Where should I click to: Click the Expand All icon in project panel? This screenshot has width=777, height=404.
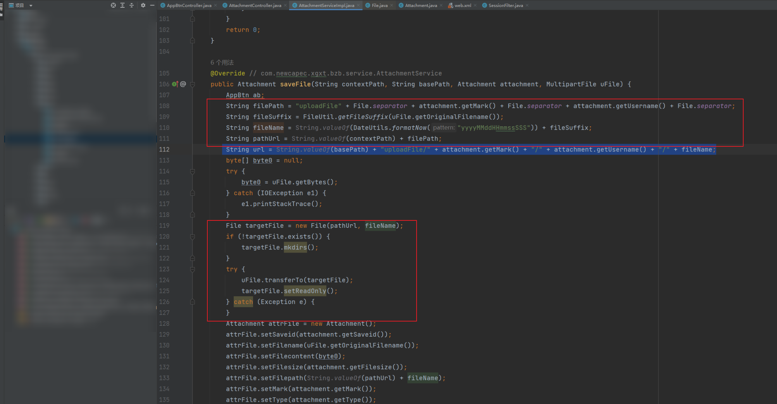coord(122,5)
